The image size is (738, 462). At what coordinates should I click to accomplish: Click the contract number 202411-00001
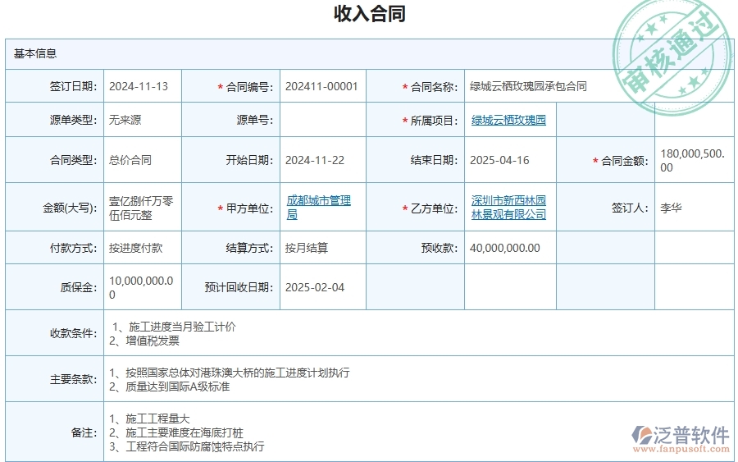pyautogui.click(x=321, y=87)
